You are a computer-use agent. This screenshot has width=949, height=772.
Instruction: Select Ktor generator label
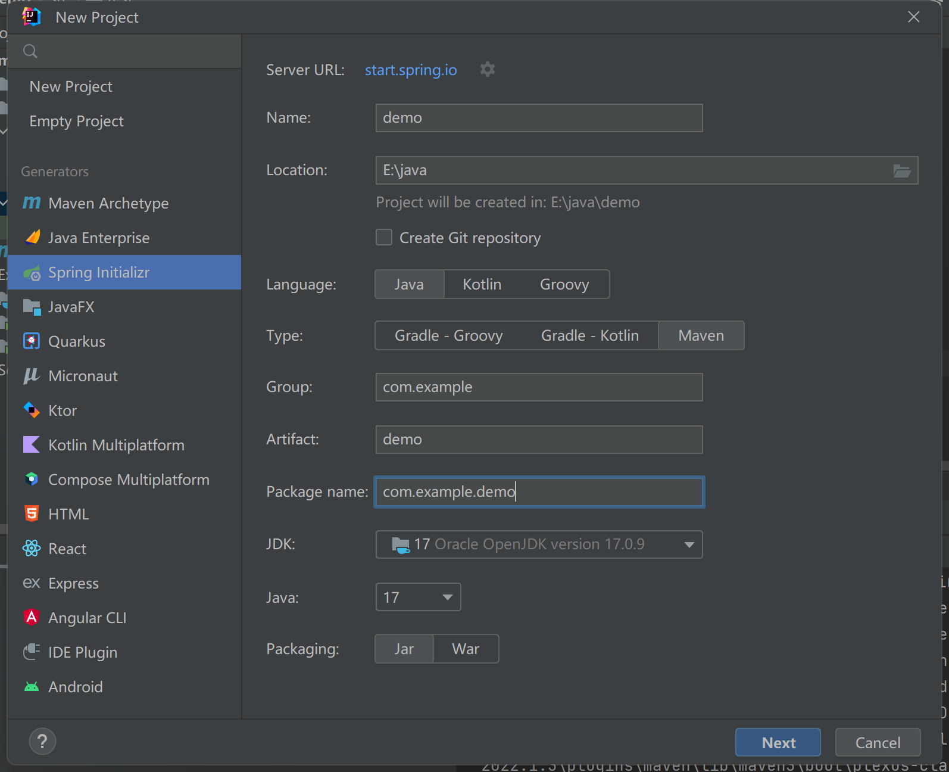[63, 410]
